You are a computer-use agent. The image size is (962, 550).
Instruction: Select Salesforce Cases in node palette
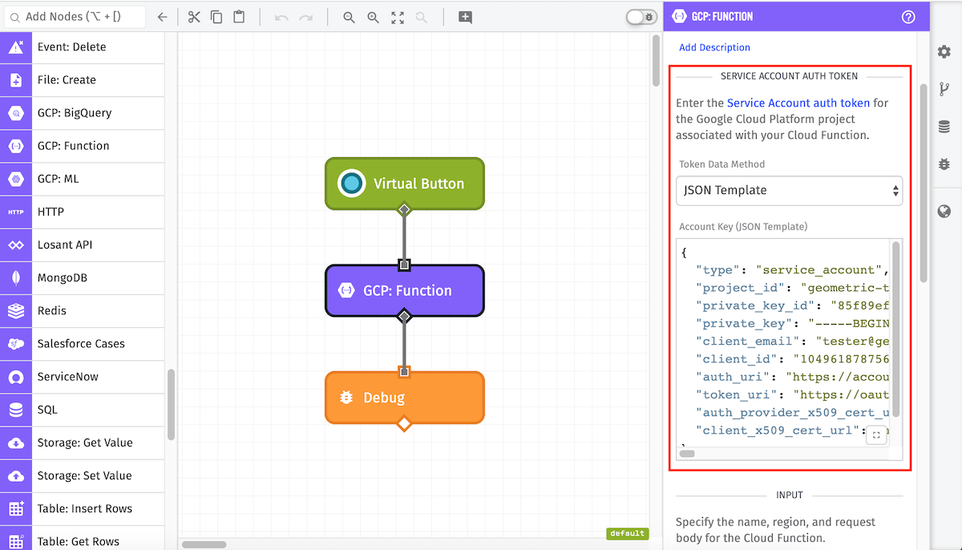(x=82, y=343)
